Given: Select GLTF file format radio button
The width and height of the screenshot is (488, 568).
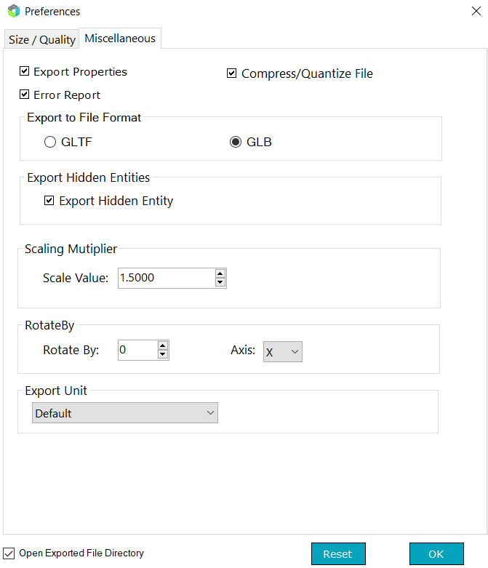Looking at the screenshot, I should coord(50,142).
